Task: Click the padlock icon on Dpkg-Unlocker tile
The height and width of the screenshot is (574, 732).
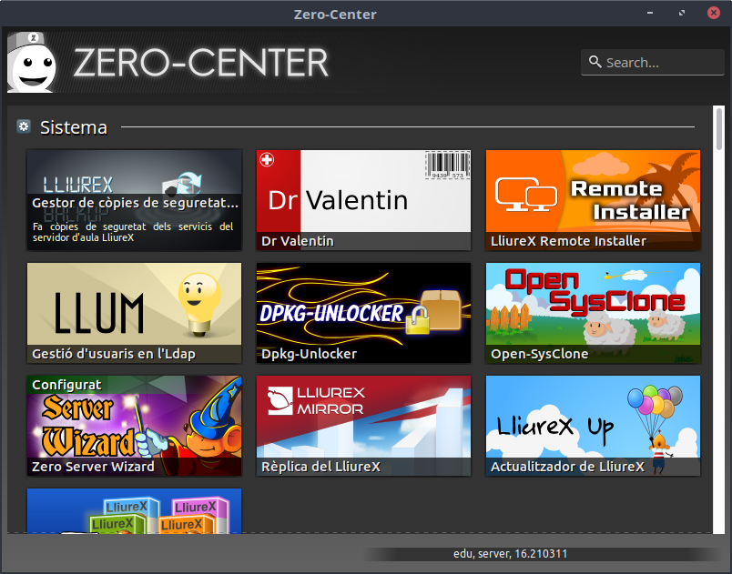Action: [x=417, y=320]
